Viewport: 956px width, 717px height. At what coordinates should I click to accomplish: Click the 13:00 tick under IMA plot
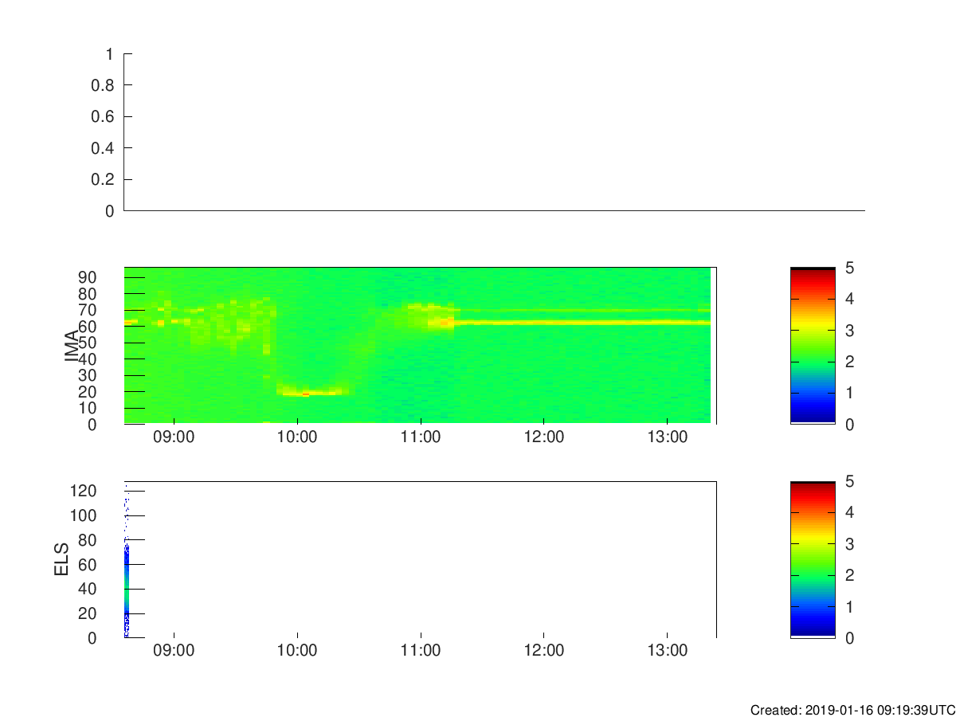[668, 437]
